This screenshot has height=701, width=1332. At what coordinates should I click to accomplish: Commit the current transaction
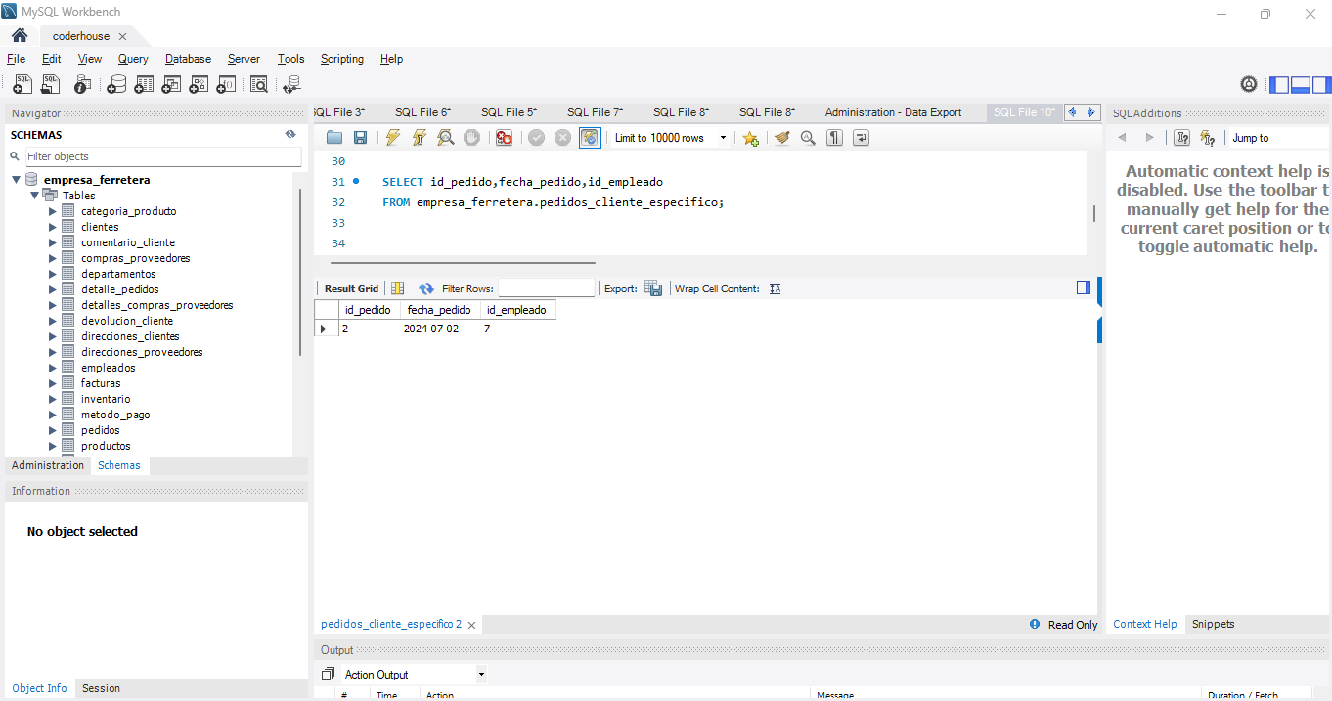(x=536, y=138)
